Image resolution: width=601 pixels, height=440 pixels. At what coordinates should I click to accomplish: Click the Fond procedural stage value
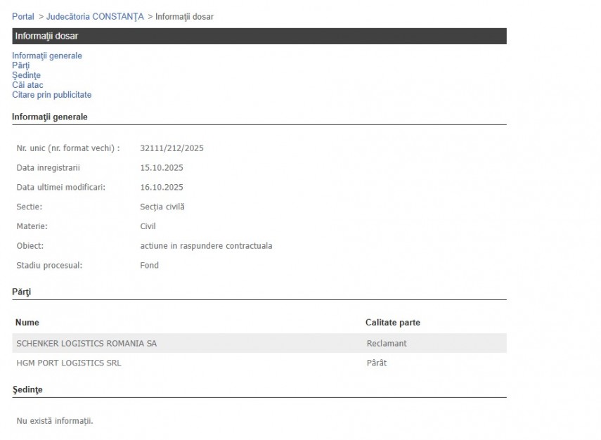[x=149, y=266]
